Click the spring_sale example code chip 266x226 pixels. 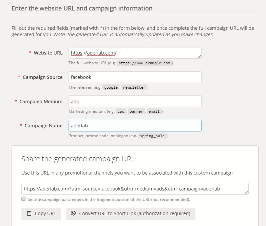152,136
